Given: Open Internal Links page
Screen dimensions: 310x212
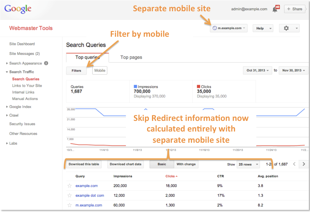Looking at the screenshot, I should tap(23, 92).
